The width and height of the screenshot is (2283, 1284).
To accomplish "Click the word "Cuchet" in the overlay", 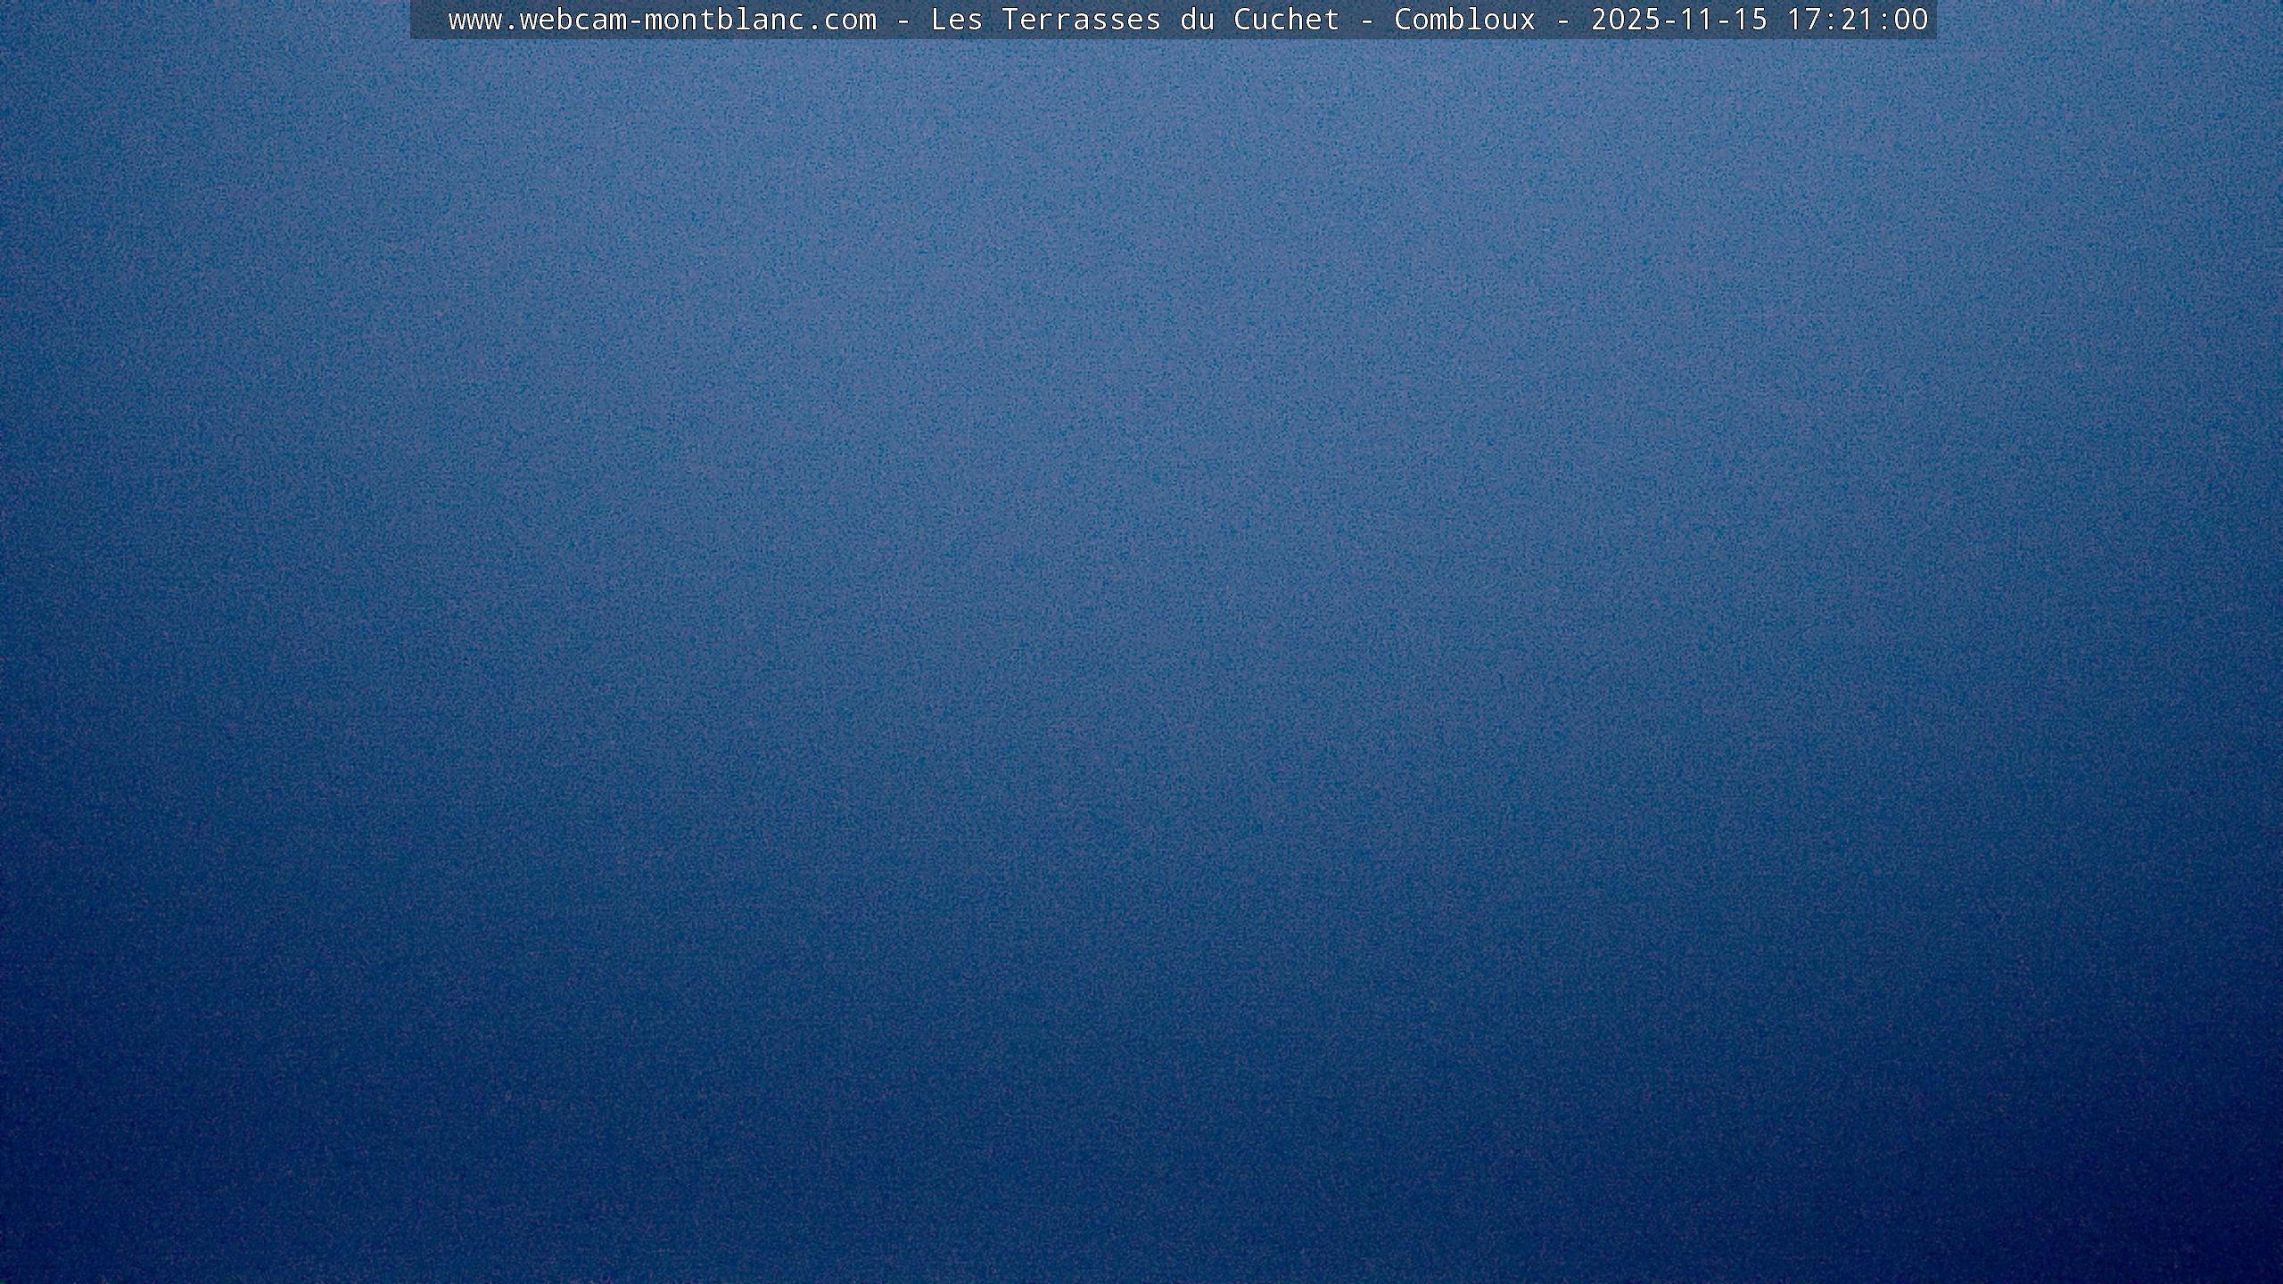I will click(x=1286, y=20).
